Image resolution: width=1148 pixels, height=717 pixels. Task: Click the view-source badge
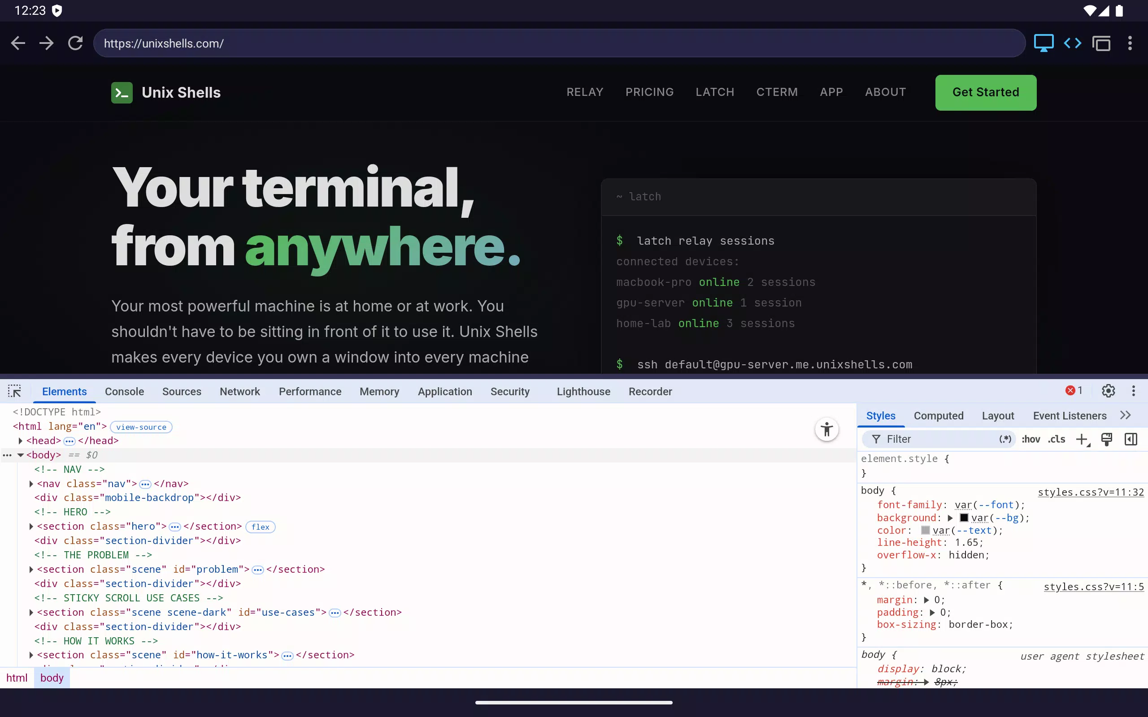141,427
